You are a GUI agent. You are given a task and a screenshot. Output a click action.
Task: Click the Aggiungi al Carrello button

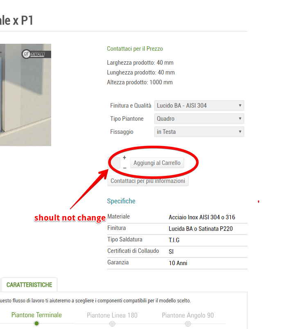tap(157, 163)
